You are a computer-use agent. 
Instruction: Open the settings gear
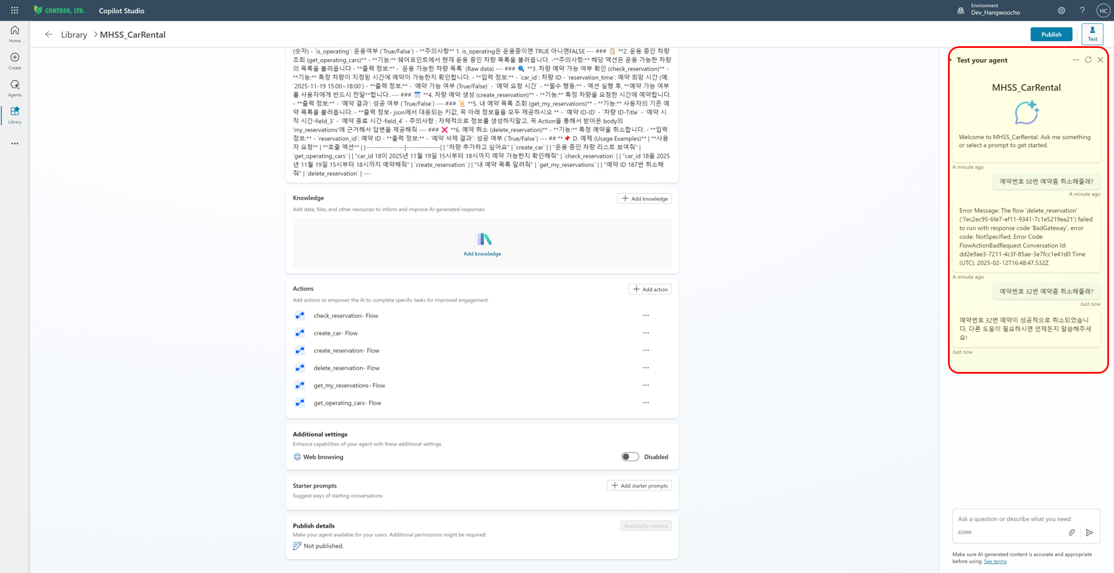[1062, 11]
